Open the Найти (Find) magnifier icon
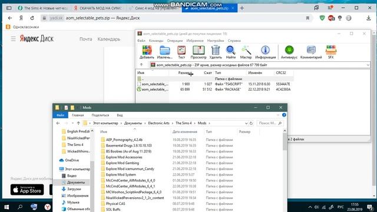The image size is (377, 212). point(230,50)
